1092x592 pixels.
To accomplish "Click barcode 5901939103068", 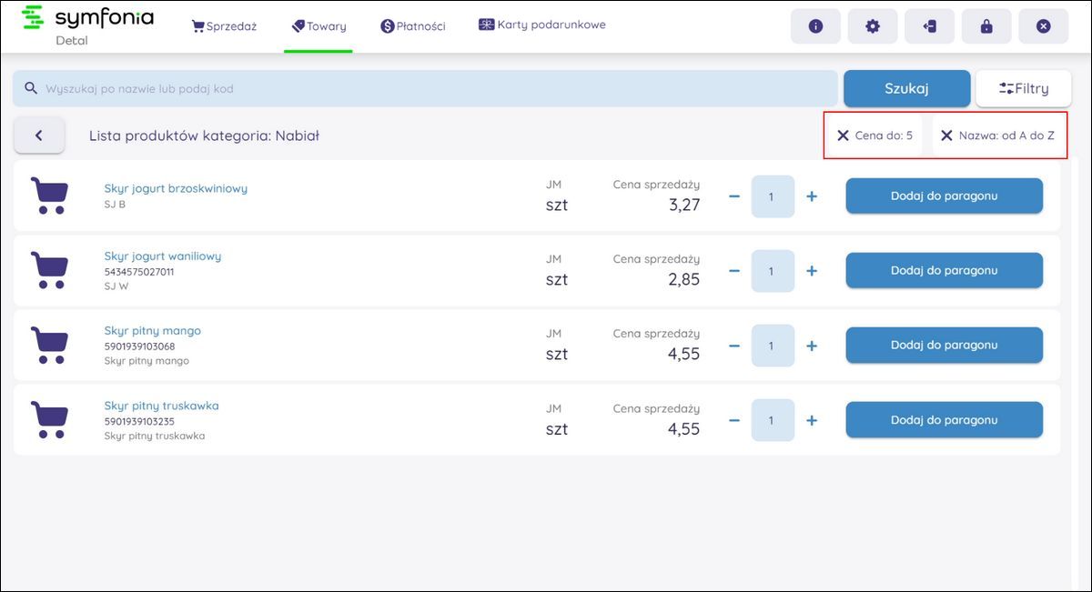I will tap(139, 346).
